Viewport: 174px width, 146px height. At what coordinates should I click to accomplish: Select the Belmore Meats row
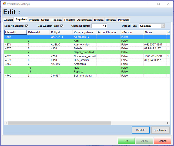[x=84, y=76]
